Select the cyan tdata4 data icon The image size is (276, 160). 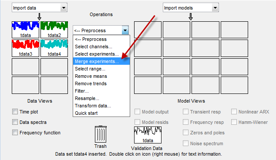54,48
